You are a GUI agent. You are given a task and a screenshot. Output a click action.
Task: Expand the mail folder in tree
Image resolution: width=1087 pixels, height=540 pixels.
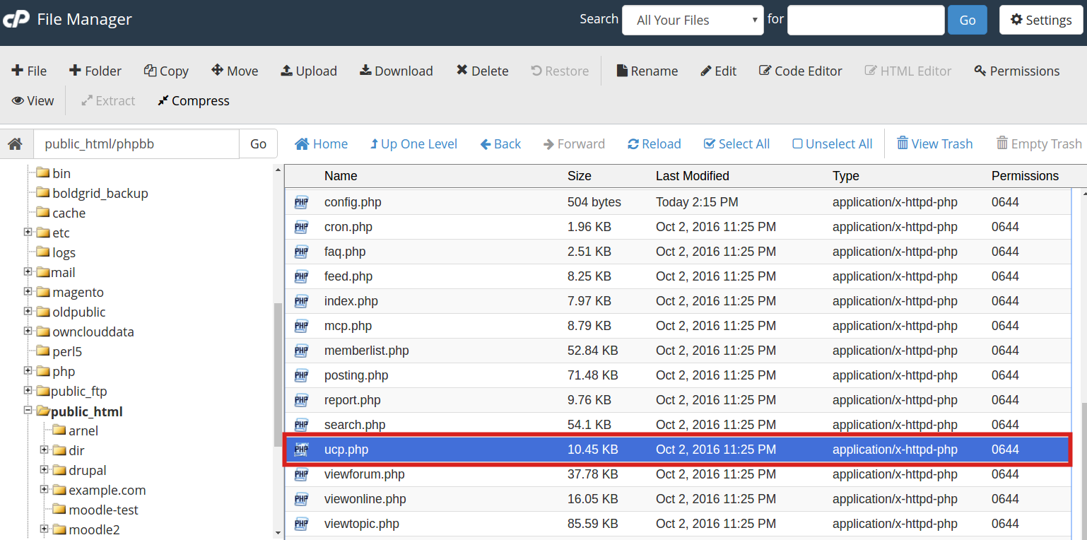pos(28,272)
